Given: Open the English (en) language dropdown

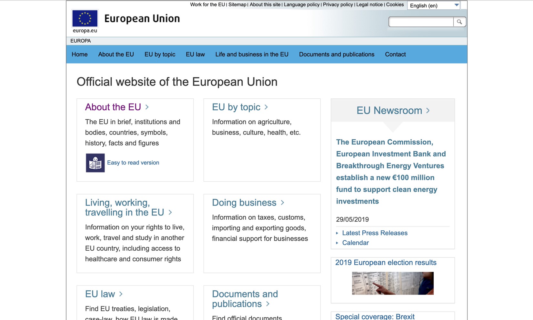Looking at the screenshot, I should (434, 5).
